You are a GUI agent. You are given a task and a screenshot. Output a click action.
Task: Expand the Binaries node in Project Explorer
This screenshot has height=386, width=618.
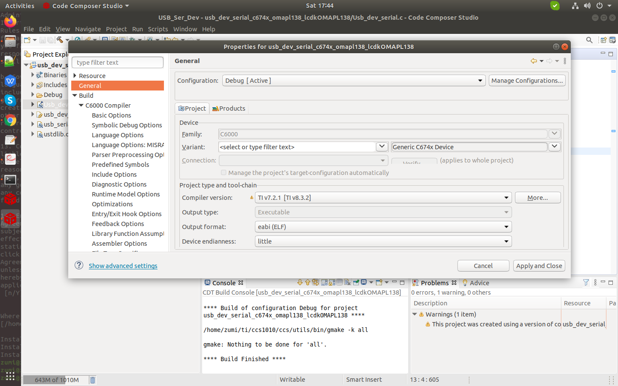click(33, 75)
